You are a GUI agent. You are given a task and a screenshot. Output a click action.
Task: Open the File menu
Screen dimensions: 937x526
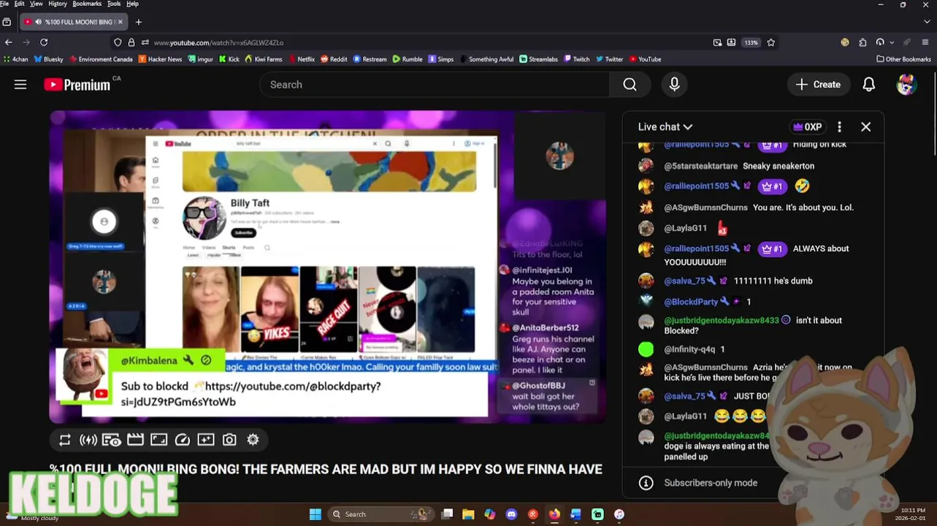click(x=4, y=4)
